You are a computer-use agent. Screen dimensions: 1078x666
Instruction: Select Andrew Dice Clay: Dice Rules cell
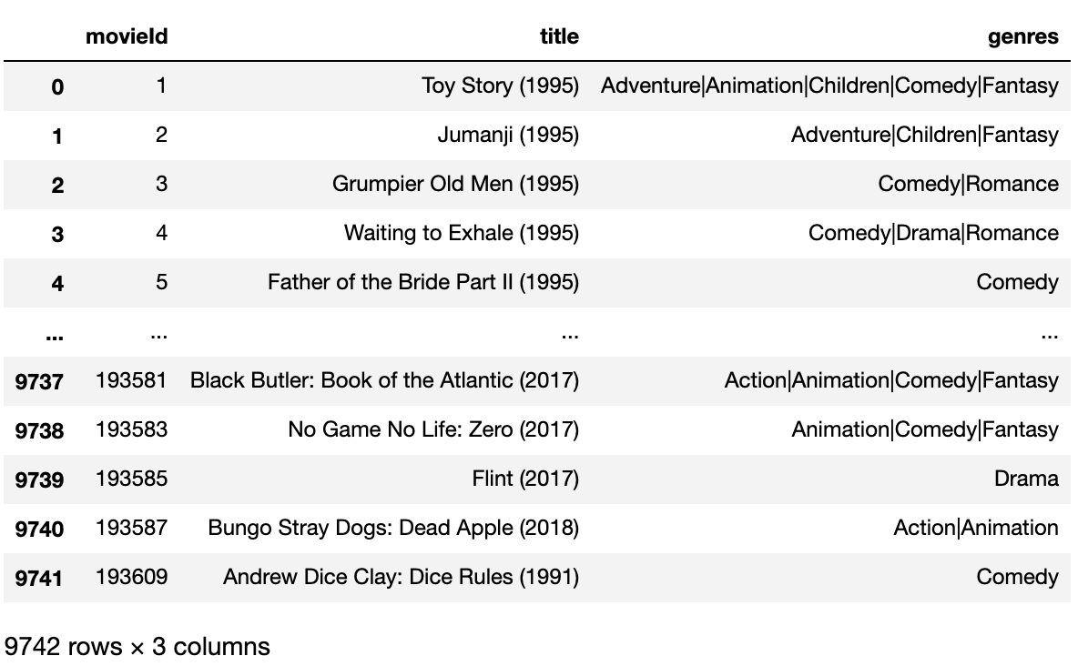(401, 577)
